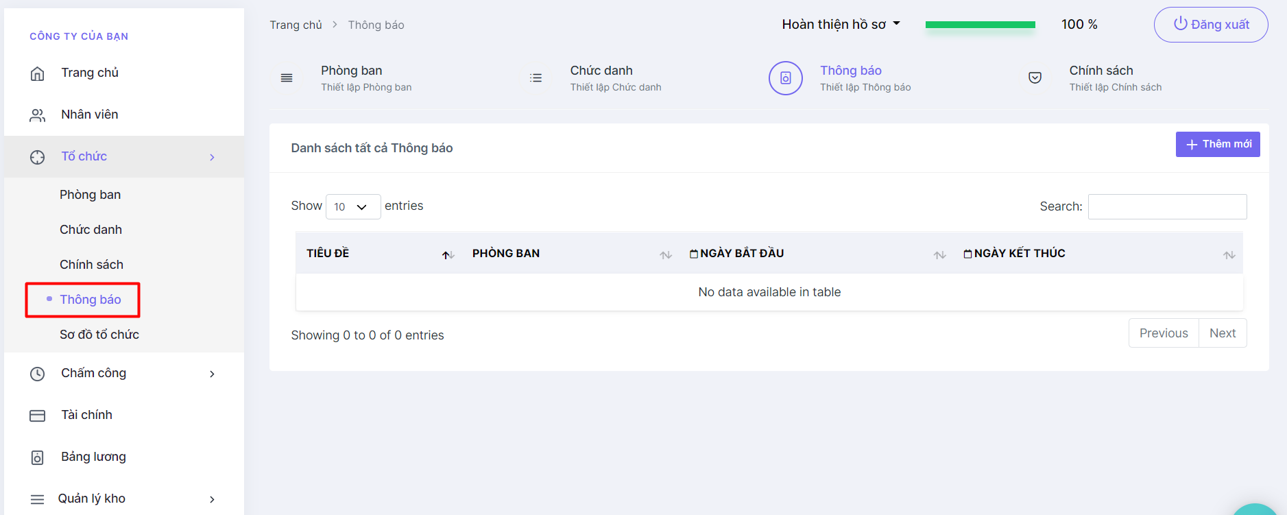Click the Chính sách shield icon
This screenshot has width=1287, height=515.
(x=1035, y=78)
